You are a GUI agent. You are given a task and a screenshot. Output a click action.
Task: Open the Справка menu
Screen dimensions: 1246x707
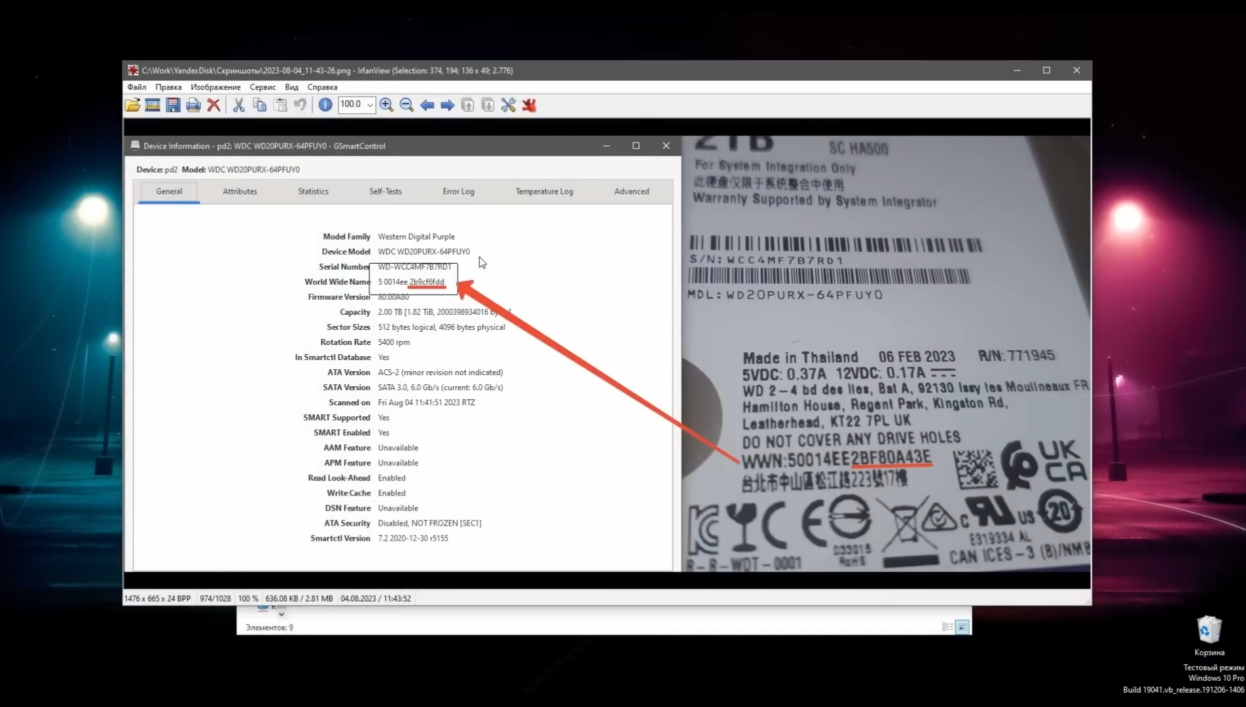322,87
